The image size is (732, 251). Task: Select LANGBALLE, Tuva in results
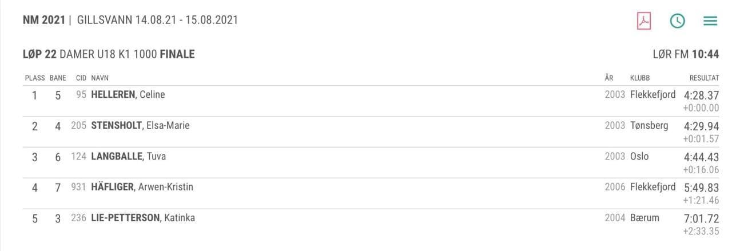pos(128,156)
